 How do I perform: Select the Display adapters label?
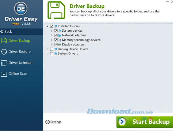73,45
